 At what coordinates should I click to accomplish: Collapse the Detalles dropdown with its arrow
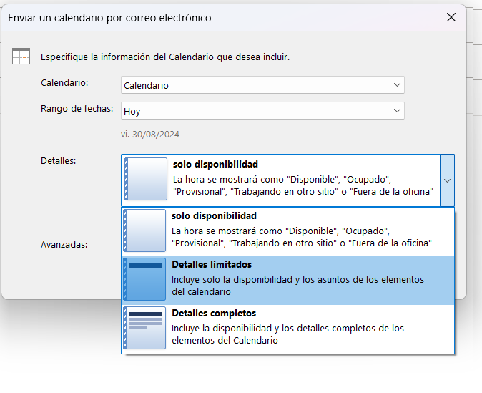coord(447,180)
